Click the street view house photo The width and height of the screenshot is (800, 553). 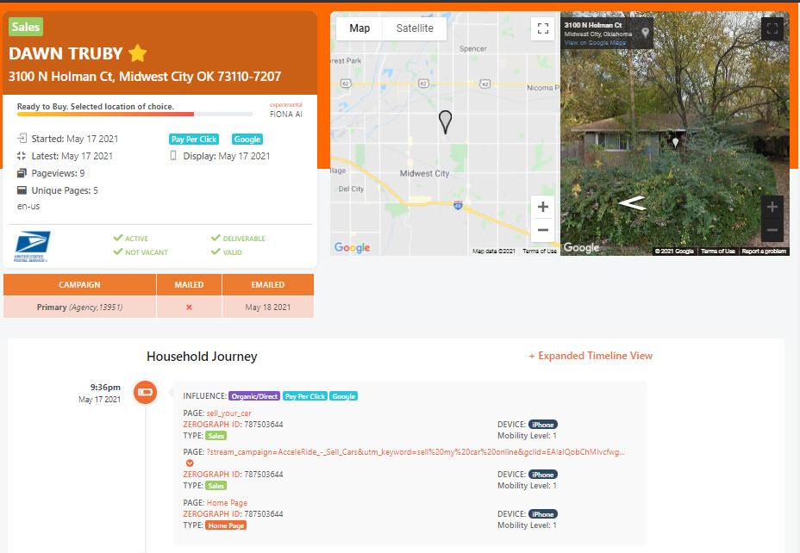(674, 134)
